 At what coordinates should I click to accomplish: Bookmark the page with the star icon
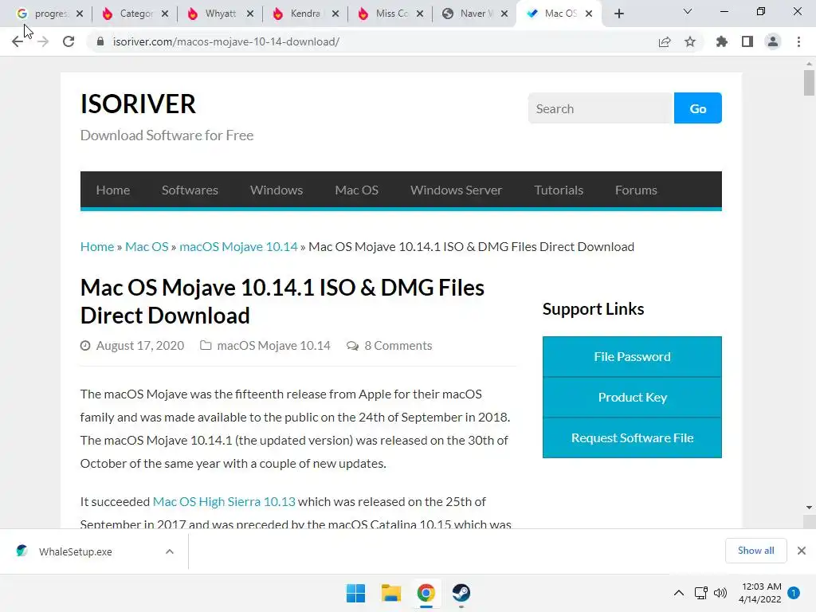coord(690,41)
